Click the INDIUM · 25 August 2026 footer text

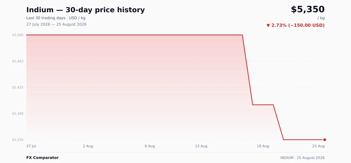[x=302, y=158]
